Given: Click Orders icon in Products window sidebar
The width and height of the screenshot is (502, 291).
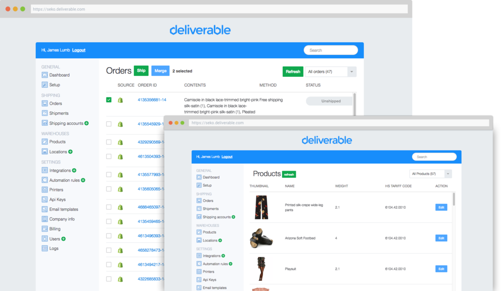Looking at the screenshot, I should [x=199, y=201].
